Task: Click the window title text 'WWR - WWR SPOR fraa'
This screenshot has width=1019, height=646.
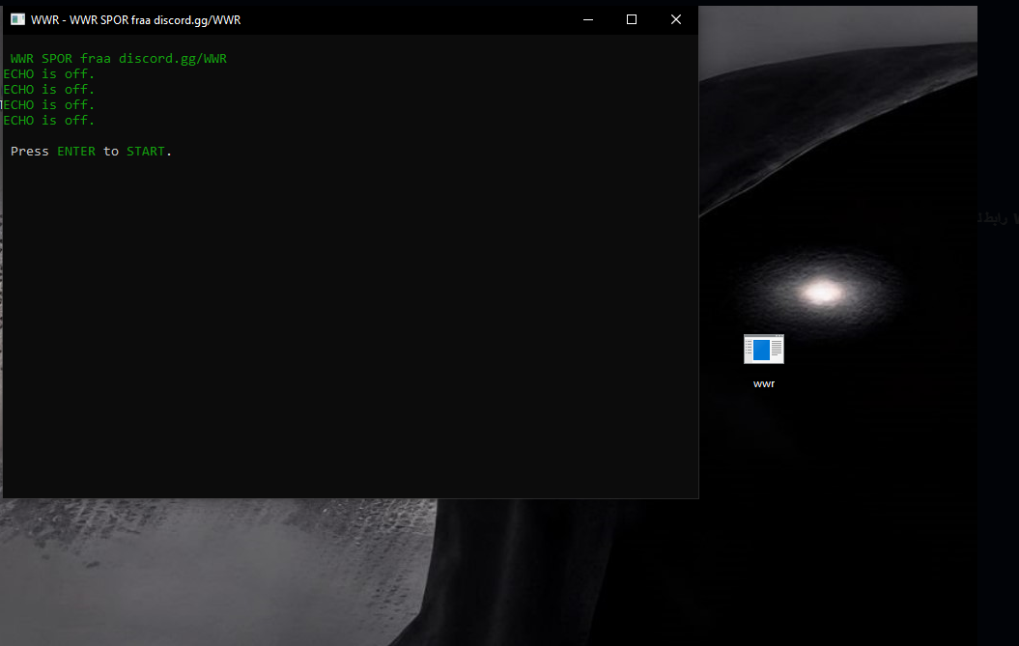Action: [x=91, y=19]
